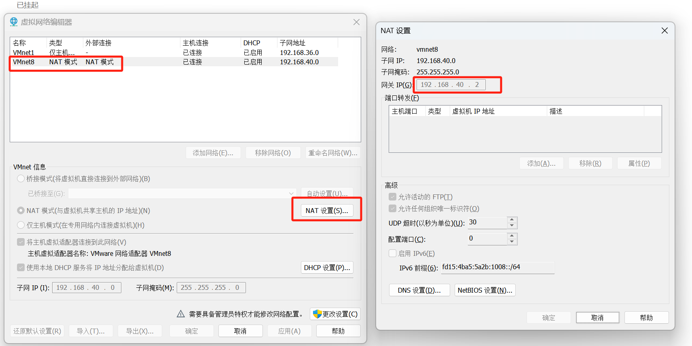Click the warning triangle icon beside admin notice

coord(181,314)
